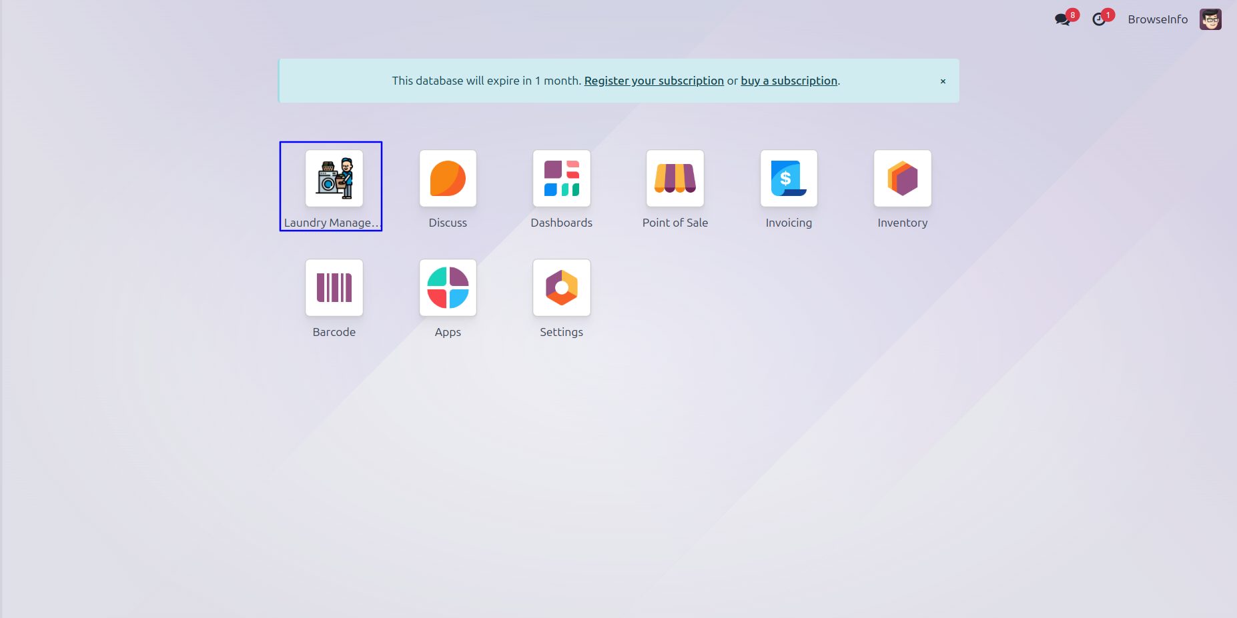Click the 'Point of Sale' text label
Image resolution: width=1237 pixels, height=618 pixels.
tap(675, 223)
